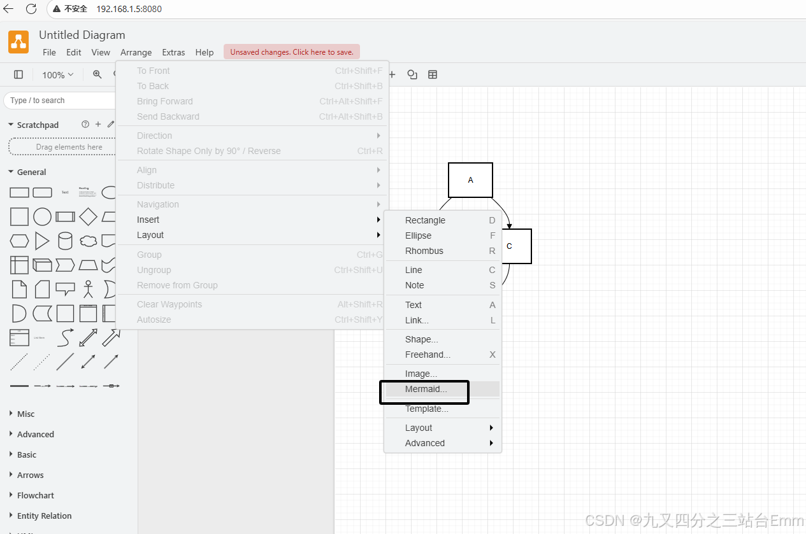Select node A on the canvas
This screenshot has height=534, width=806.
(x=470, y=180)
